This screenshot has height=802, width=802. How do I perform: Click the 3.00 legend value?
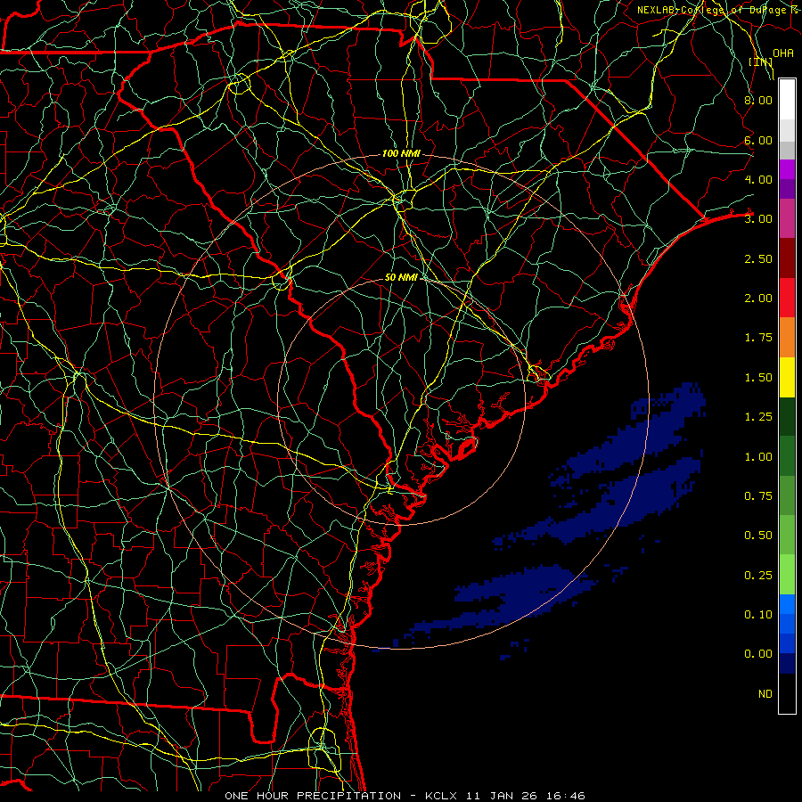pos(758,219)
